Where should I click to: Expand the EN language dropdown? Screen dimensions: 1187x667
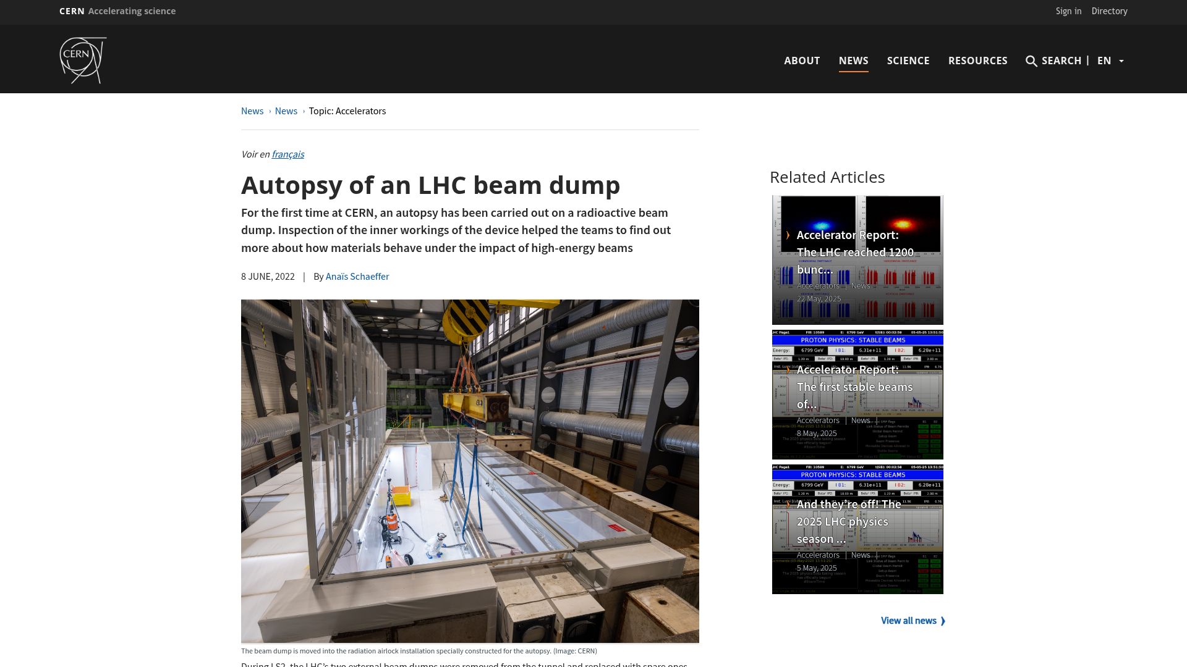click(x=1110, y=61)
